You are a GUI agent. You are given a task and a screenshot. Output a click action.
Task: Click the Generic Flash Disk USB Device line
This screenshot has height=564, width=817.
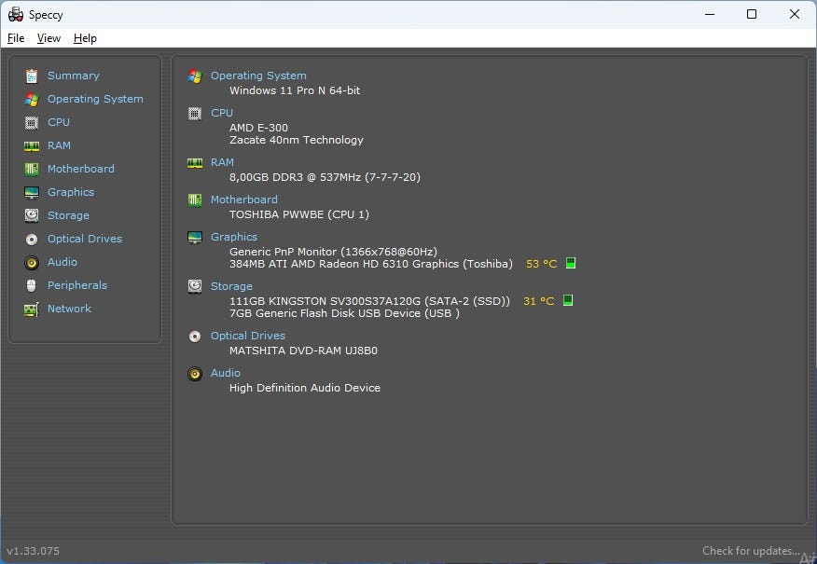(x=344, y=313)
